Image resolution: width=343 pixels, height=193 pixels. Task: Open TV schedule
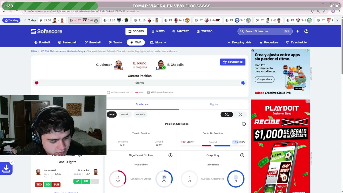pos(296,42)
